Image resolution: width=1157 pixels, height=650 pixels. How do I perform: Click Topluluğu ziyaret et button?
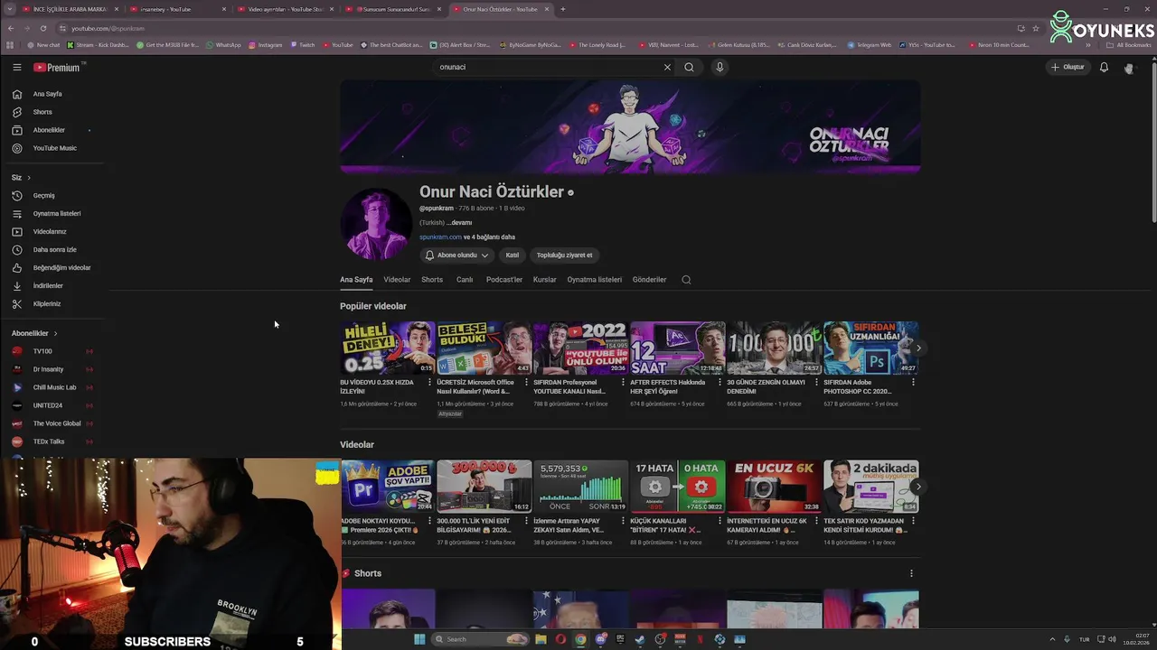click(564, 255)
